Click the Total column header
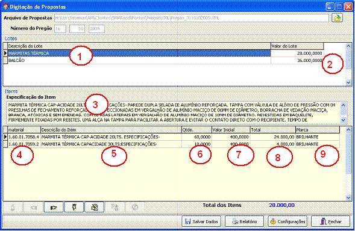Viewport: 355px width, 231px height. [272, 130]
